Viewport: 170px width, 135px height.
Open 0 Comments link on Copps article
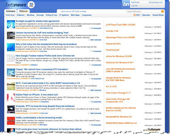tap(96, 79)
